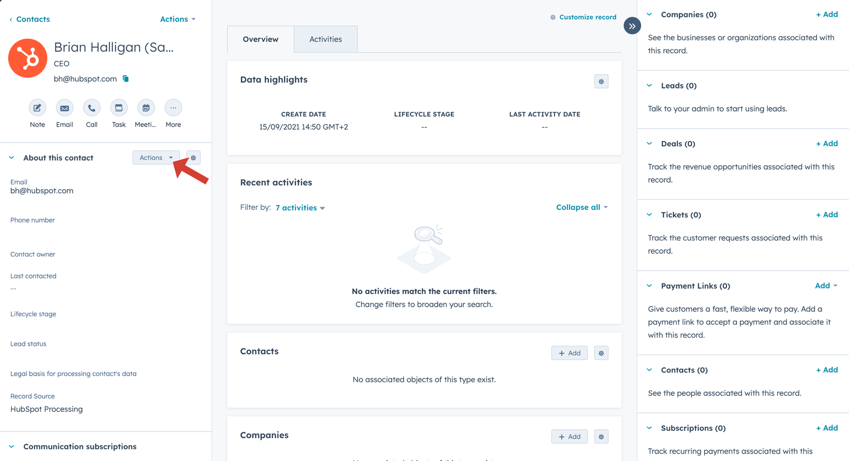Open the Collapse all dropdown
The image size is (849, 461).
pos(582,207)
